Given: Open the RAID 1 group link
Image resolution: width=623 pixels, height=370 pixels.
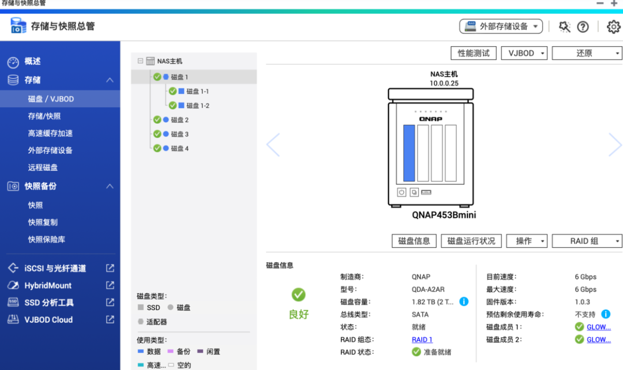Looking at the screenshot, I should pos(422,339).
